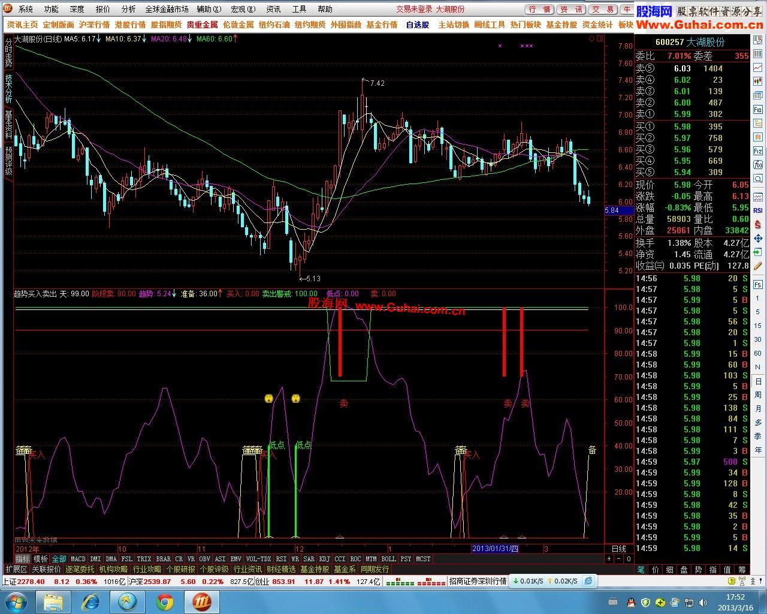Viewport: 767px width, 614px height.
Task: Switch to the 筹 chip tab
Action: [741, 570]
